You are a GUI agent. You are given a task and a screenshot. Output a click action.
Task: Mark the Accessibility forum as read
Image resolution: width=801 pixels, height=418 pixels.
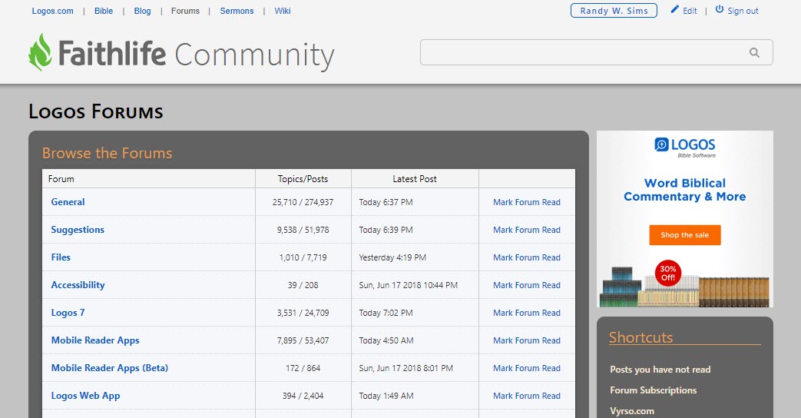(527, 285)
